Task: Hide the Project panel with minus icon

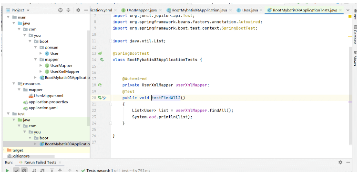Action: tap(86, 10)
